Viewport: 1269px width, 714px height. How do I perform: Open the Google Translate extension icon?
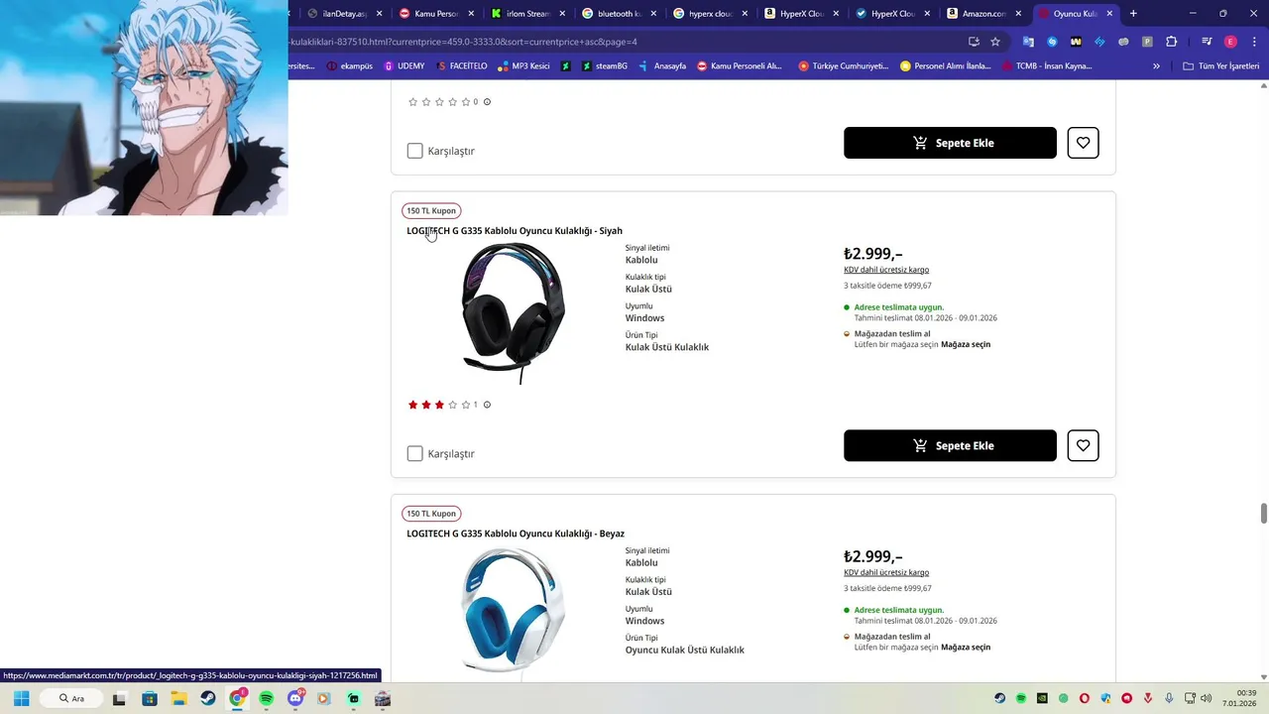[x=1028, y=42]
